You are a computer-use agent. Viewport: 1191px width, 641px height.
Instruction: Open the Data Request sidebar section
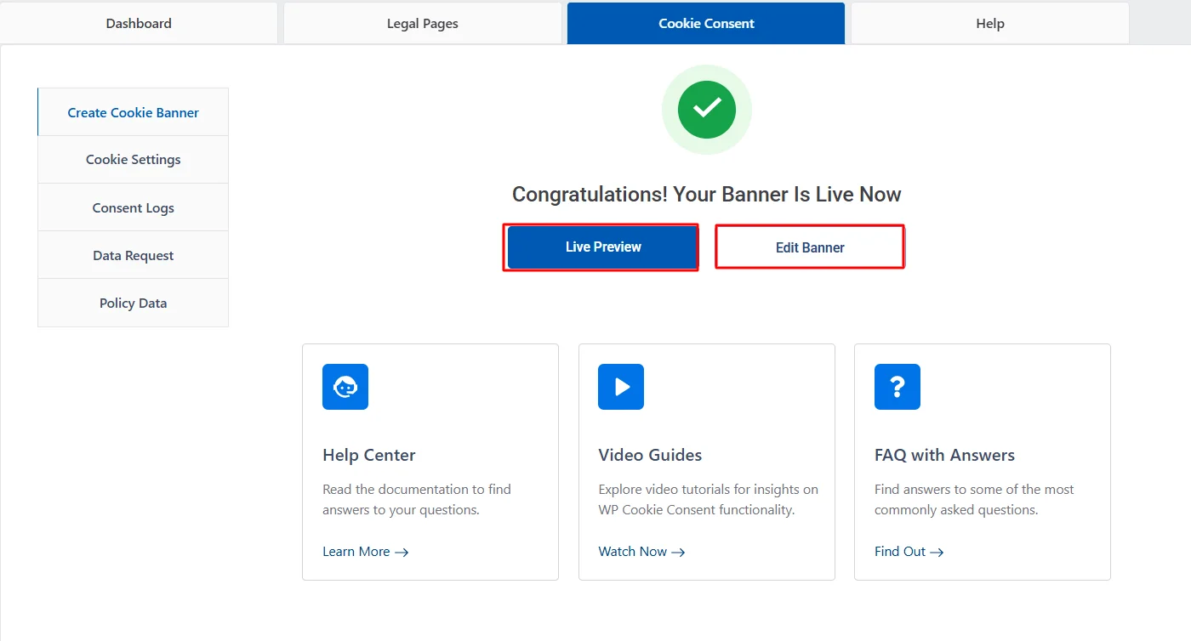134,255
